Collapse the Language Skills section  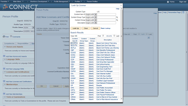pyautogui.click(x=5, y=59)
